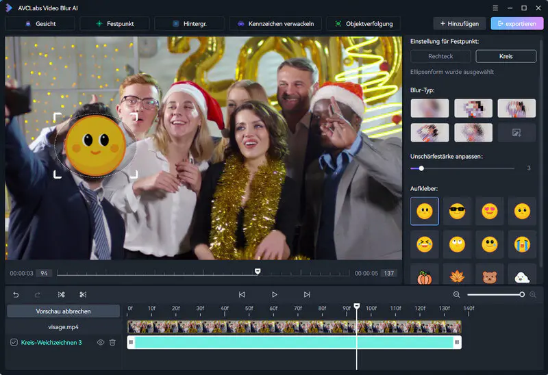Screen dimensions: 548x375
Task: Switch to Objektverfolgung tab
Action: click(x=364, y=24)
